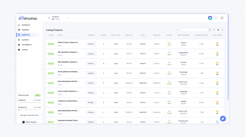
Task: Click competitor MagicalTech cell
Action: (x=183, y=54)
